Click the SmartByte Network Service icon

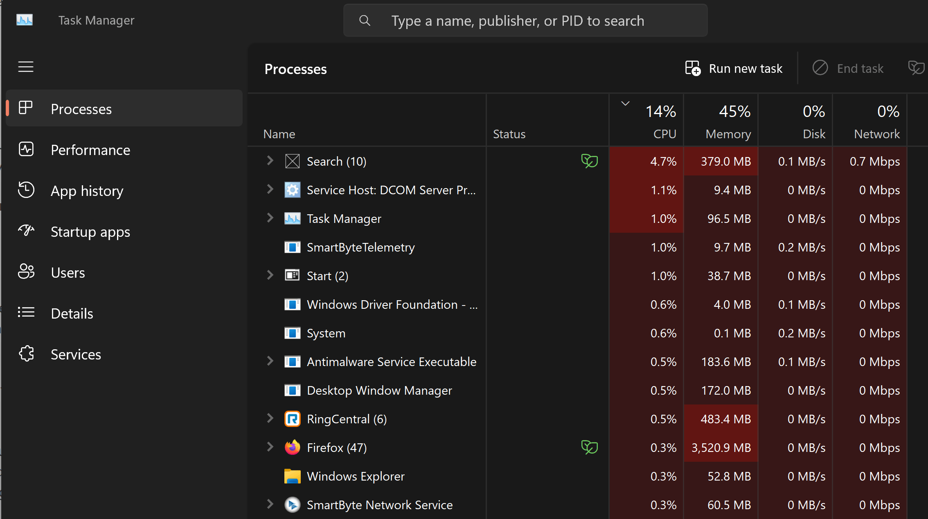[293, 505]
